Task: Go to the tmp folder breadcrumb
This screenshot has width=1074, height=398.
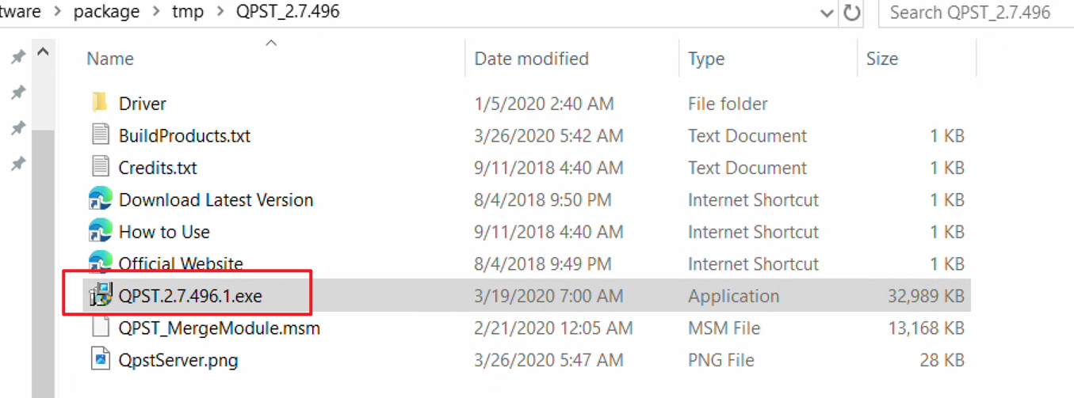Action: click(187, 12)
